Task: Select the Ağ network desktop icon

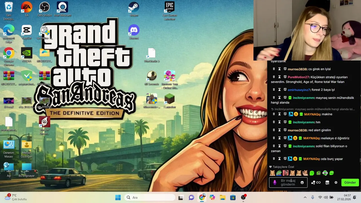Action: point(9,170)
